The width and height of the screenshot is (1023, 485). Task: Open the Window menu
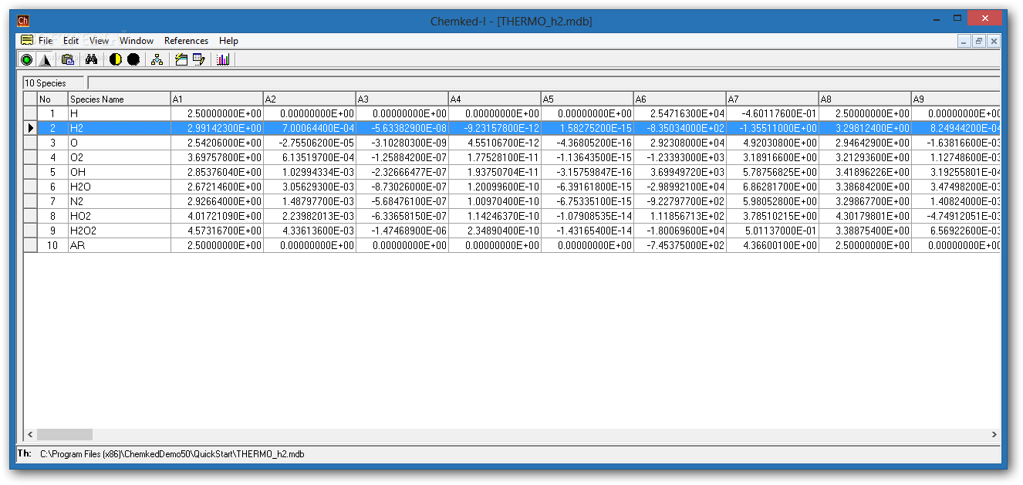pyautogui.click(x=137, y=41)
